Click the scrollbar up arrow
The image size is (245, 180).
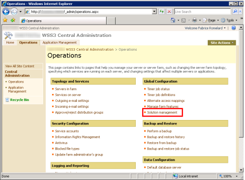pos(241,28)
